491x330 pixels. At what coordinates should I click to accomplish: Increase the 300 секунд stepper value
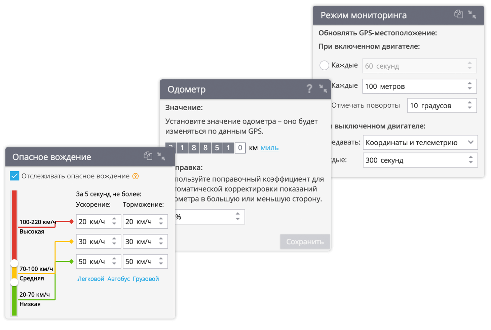click(470, 157)
